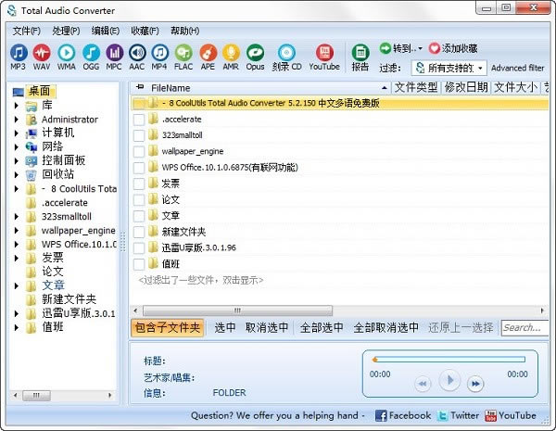The height and width of the screenshot is (431, 556).
Task: Click the MP3 format conversion icon
Action: 19,56
